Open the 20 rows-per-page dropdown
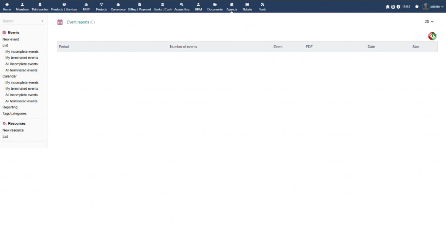446x230 pixels. click(429, 22)
